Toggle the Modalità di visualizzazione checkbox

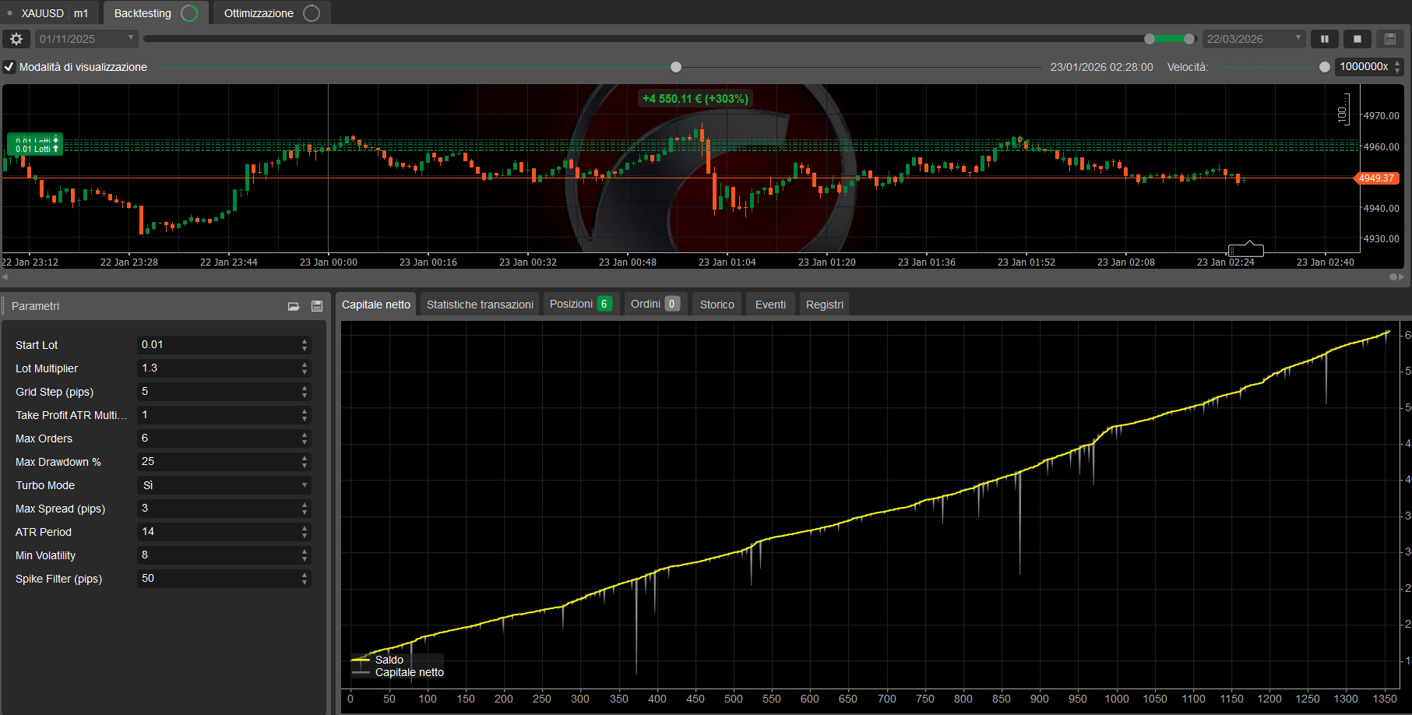point(9,67)
